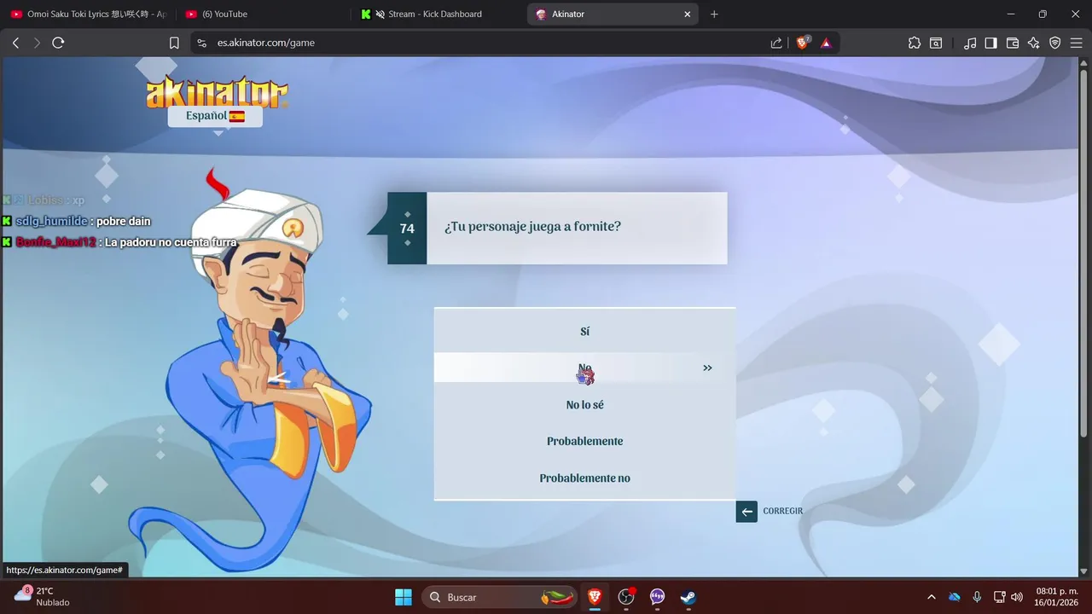
Task: Click the Akinator logo
Action: point(217,91)
